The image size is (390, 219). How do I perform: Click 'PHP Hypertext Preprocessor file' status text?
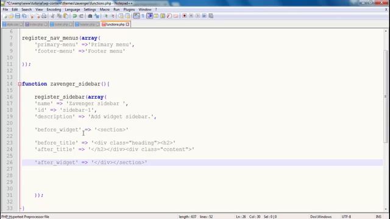point(25,217)
